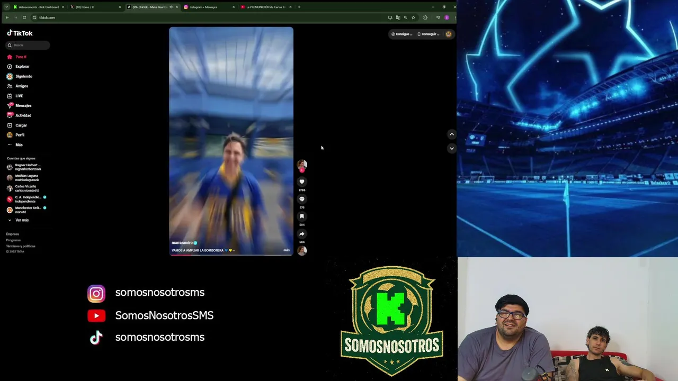Click the install app icon in address bar
678x381 pixels.
pos(390,17)
